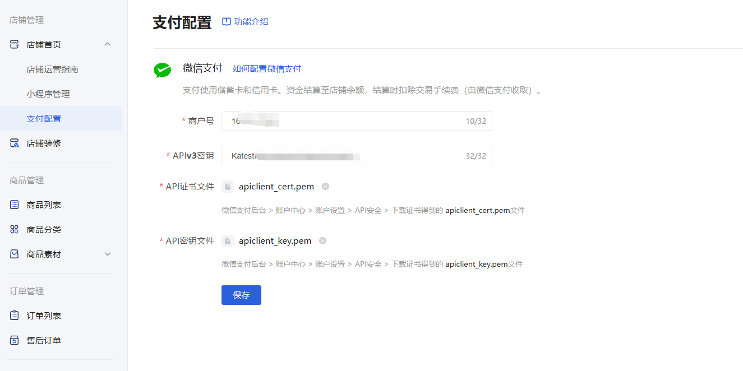Viewport: 743px width, 371px height.
Task: Select 支付配置 in sidebar
Action: (x=61, y=118)
